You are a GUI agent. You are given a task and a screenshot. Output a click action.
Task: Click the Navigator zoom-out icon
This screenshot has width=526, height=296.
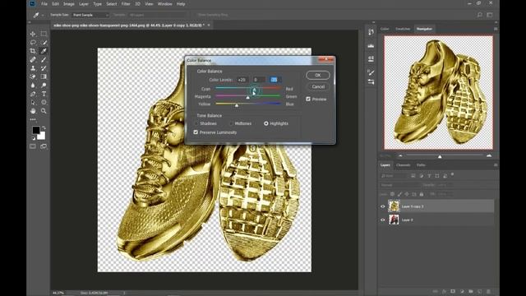click(400, 155)
